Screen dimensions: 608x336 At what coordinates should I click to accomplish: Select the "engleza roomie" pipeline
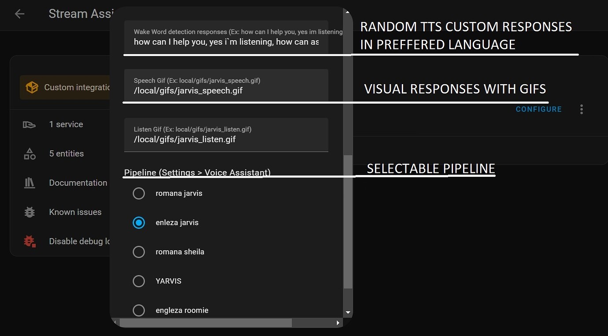[139, 310]
